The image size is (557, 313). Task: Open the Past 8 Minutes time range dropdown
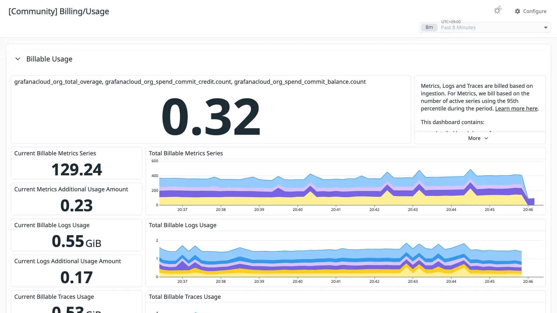click(x=485, y=28)
